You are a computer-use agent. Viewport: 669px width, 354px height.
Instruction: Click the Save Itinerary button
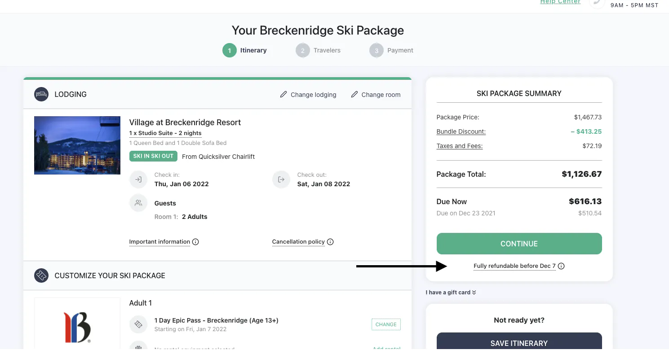pos(519,343)
